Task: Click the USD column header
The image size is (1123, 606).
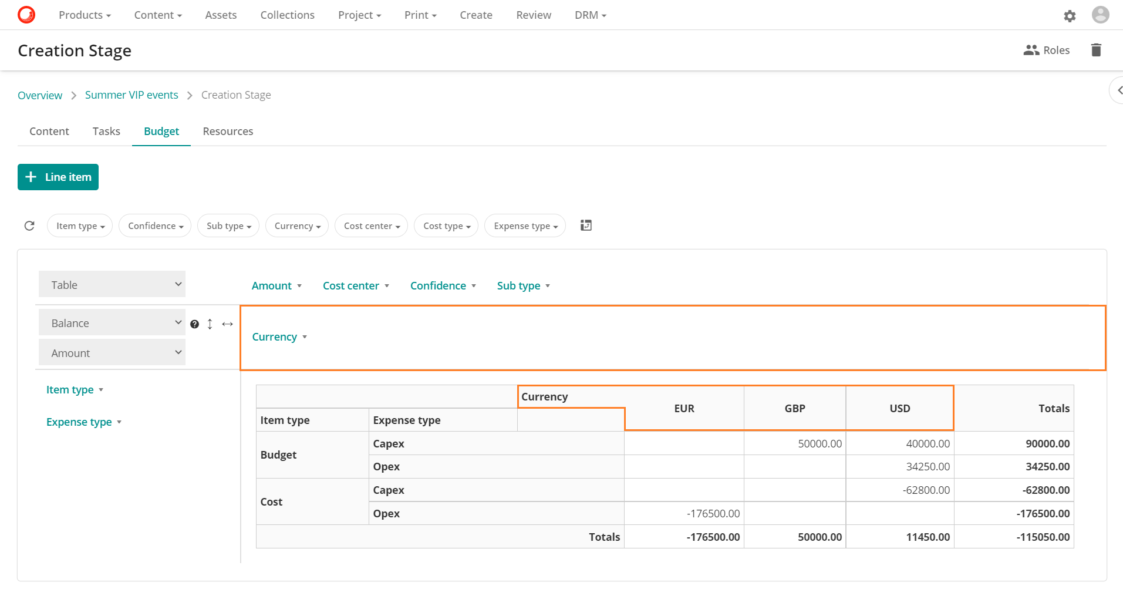Action: tap(900, 408)
